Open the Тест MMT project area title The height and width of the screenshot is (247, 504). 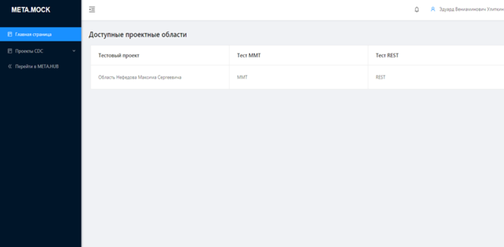click(x=249, y=55)
